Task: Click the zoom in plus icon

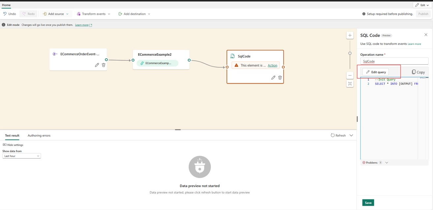Action: pos(350,35)
